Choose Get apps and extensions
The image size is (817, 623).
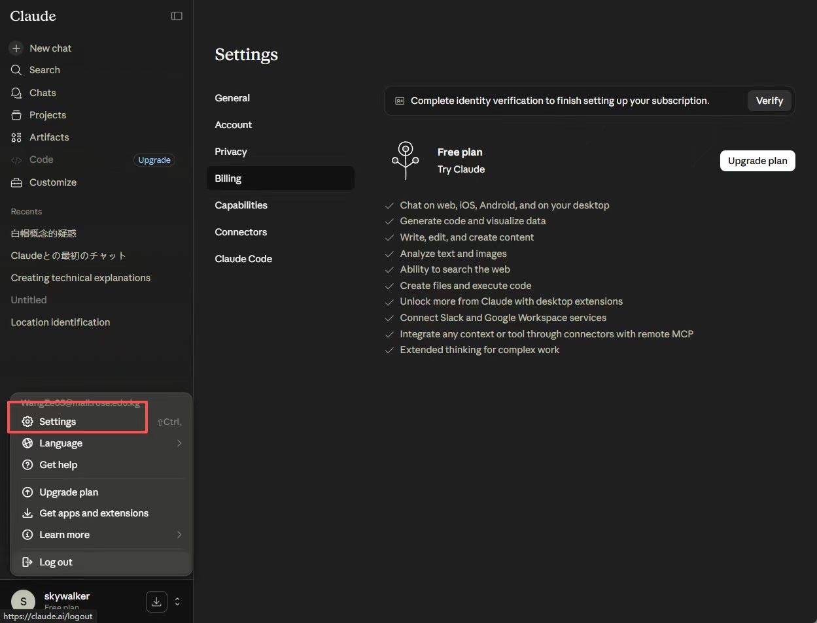point(101,513)
